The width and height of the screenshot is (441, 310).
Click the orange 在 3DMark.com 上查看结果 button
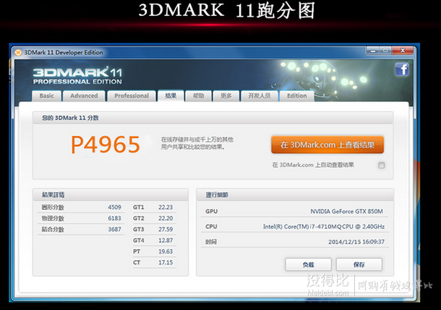pos(327,145)
